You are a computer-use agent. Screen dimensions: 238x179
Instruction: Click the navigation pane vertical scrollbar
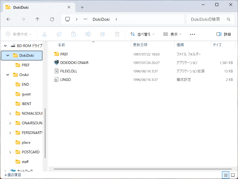(x=45, y=133)
